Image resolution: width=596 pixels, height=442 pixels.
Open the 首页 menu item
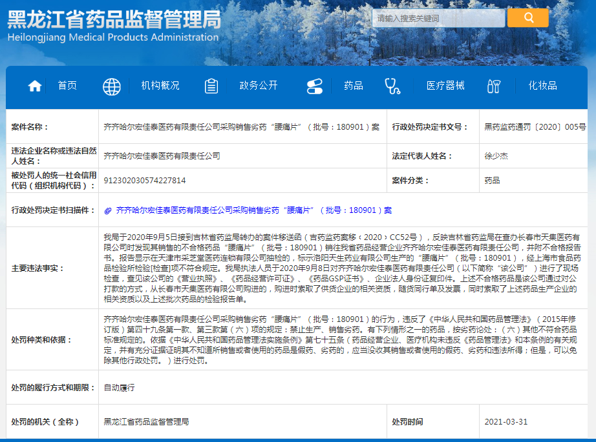[x=67, y=85]
